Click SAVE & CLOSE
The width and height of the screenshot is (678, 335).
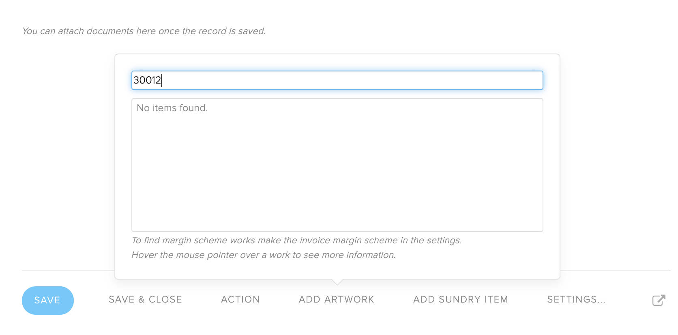[x=145, y=300]
